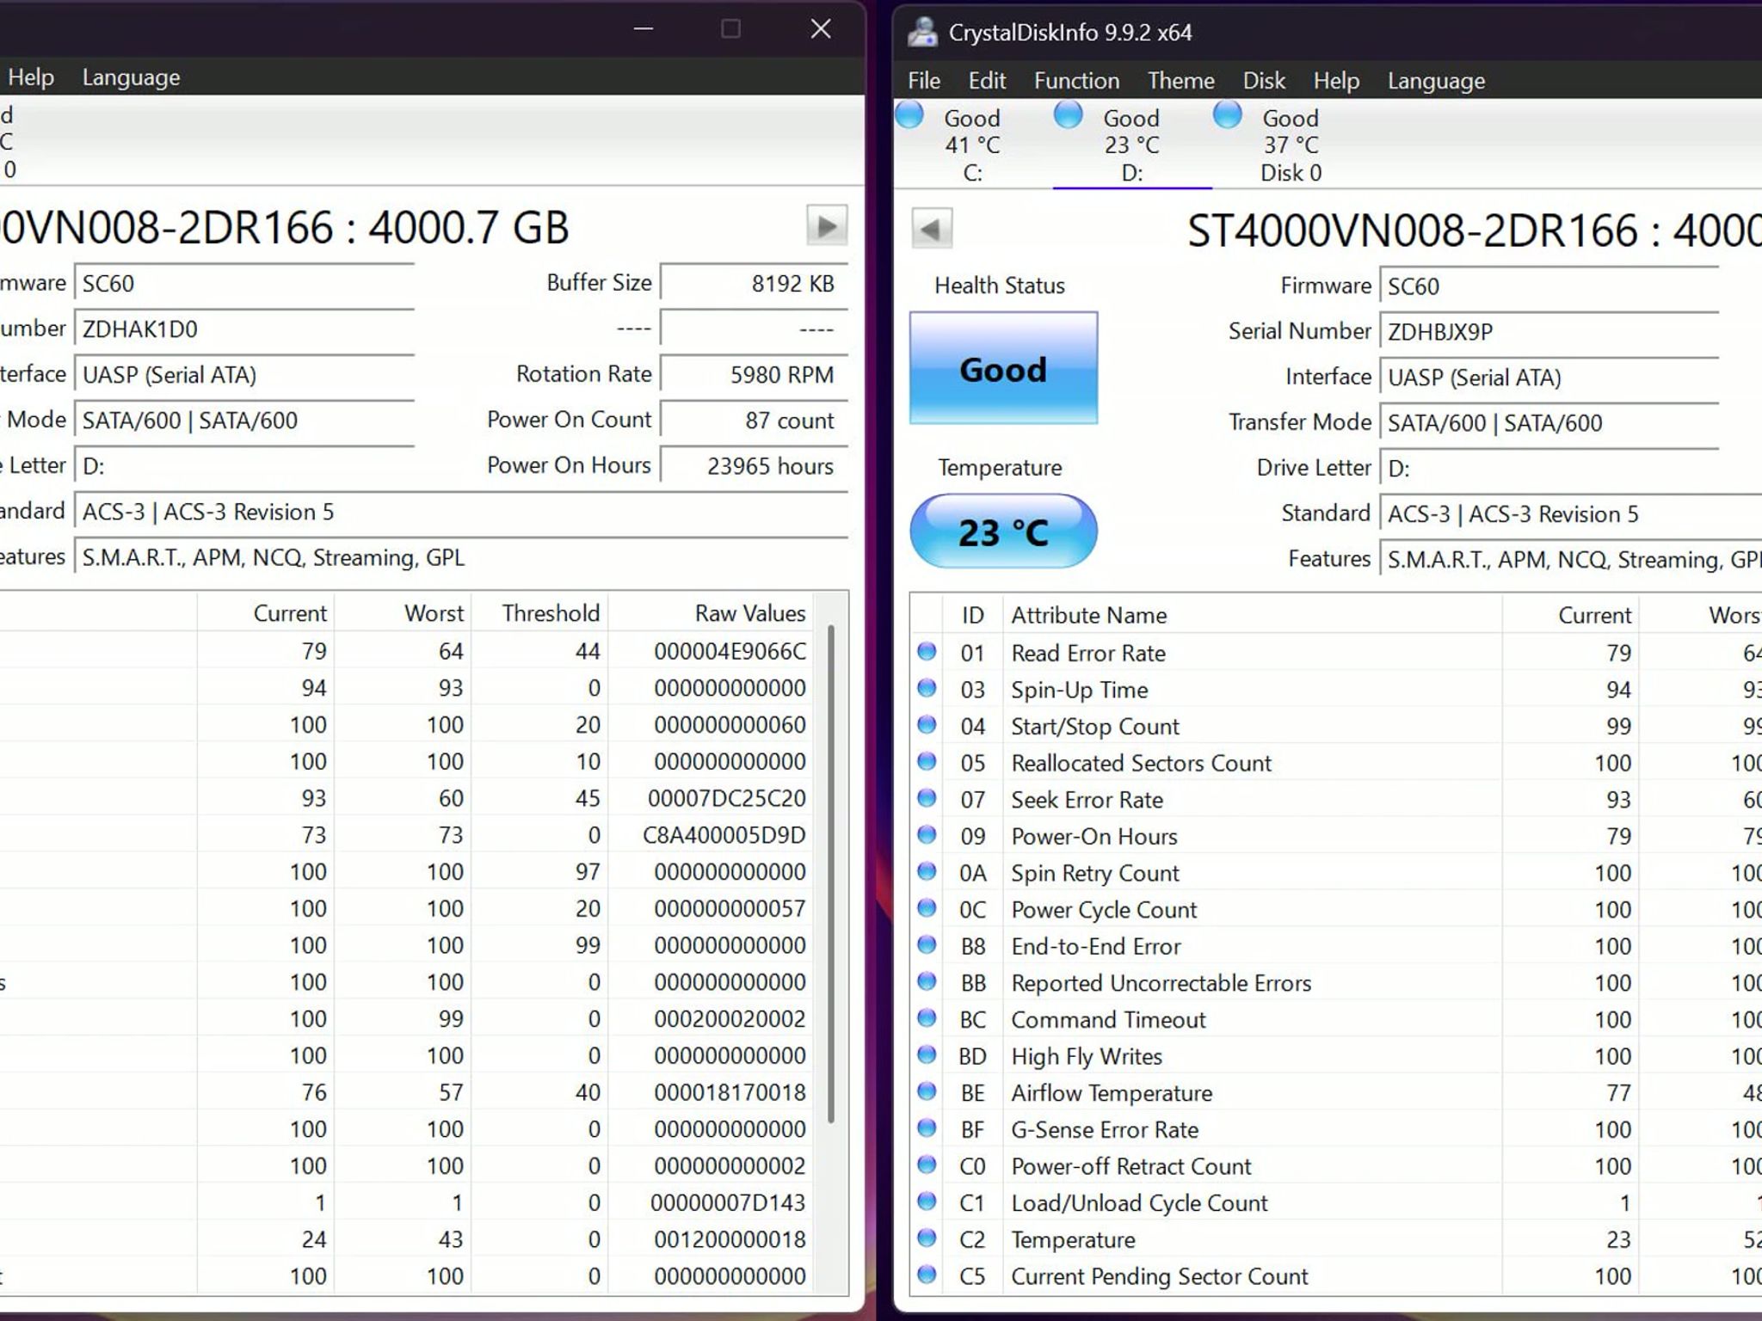
Task: Click the status circle for Reallocated Sectors Count
Action: (927, 762)
